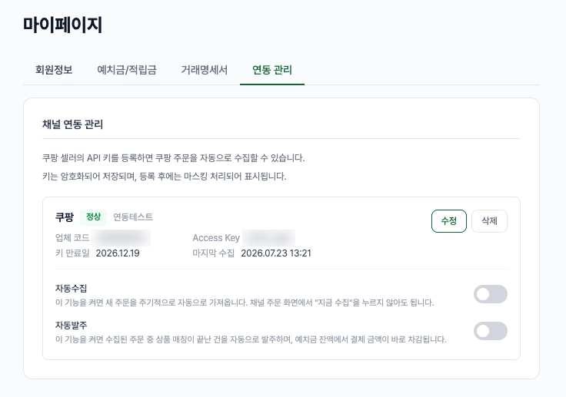The image size is (566, 397).
Task: Click the 쿠팡 channel name
Action: [65, 217]
